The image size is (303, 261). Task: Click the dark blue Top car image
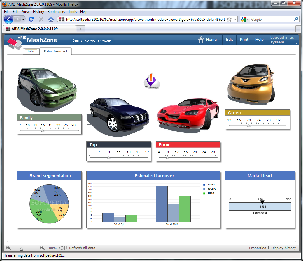(118, 117)
